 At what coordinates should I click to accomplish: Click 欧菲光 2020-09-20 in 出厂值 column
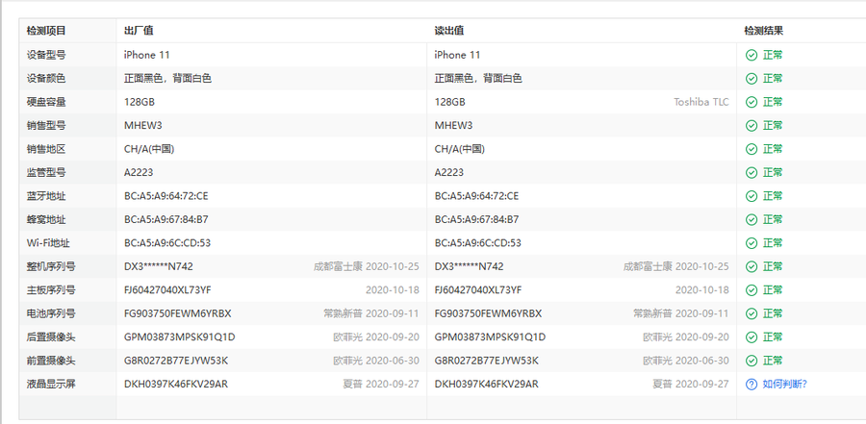(376, 337)
